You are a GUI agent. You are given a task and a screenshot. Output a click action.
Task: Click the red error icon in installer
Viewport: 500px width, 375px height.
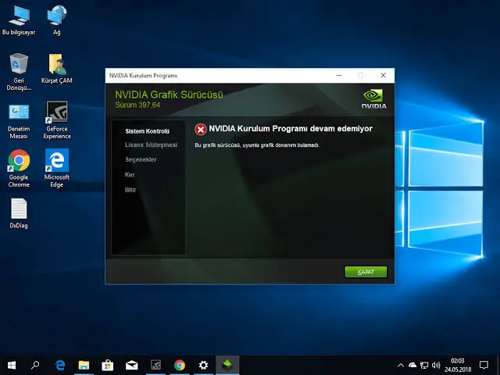201,130
